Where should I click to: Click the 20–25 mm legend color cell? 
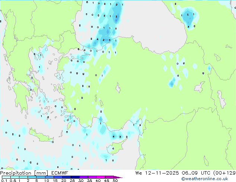point(67,177)
